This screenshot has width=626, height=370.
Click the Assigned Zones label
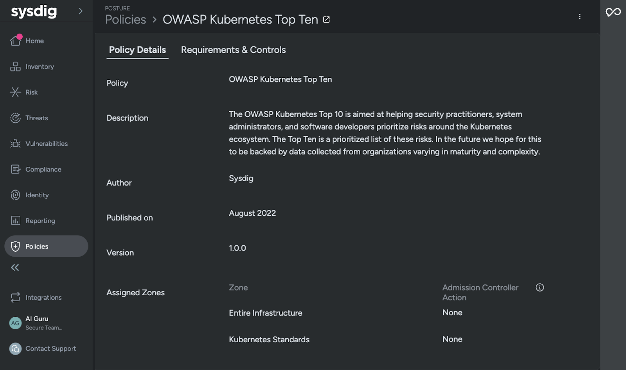tap(135, 293)
